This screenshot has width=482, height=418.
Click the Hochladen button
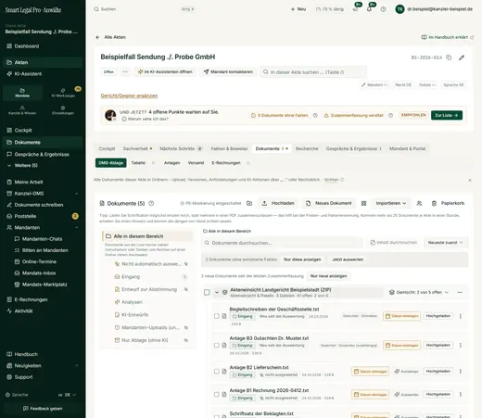(x=278, y=203)
